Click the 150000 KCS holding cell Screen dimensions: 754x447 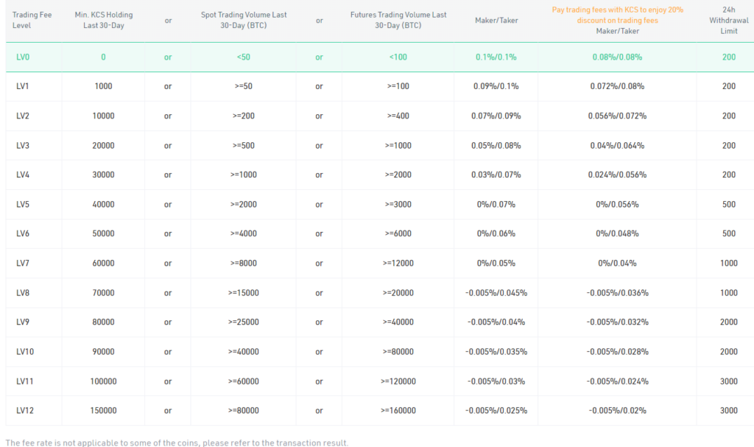[103, 410]
